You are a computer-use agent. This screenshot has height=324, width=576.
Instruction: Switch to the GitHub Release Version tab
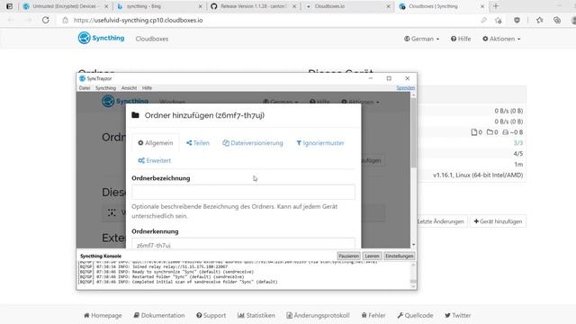pyautogui.click(x=254, y=6)
